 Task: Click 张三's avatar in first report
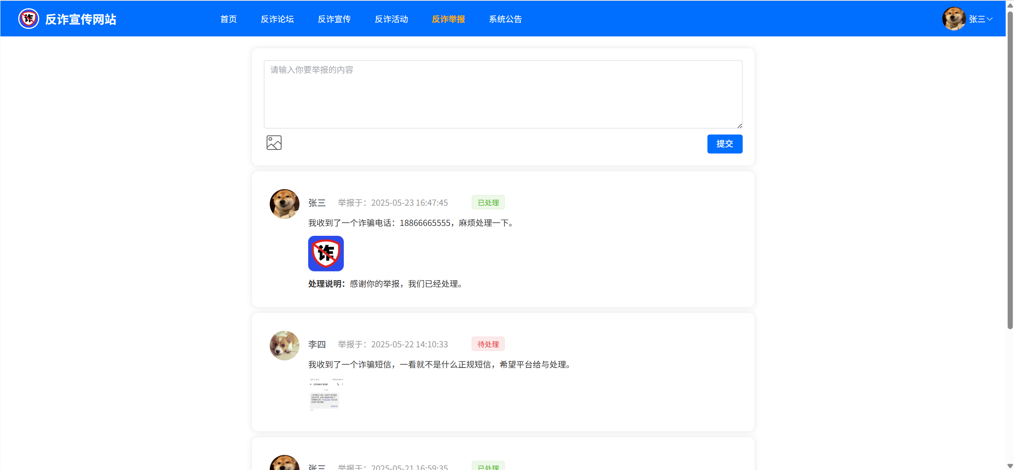tap(284, 204)
